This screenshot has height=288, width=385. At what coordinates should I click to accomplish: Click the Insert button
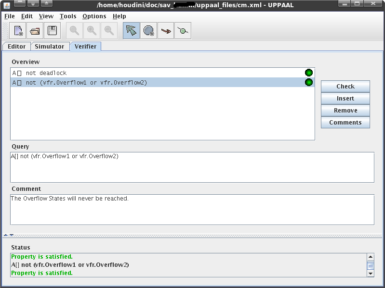point(345,98)
